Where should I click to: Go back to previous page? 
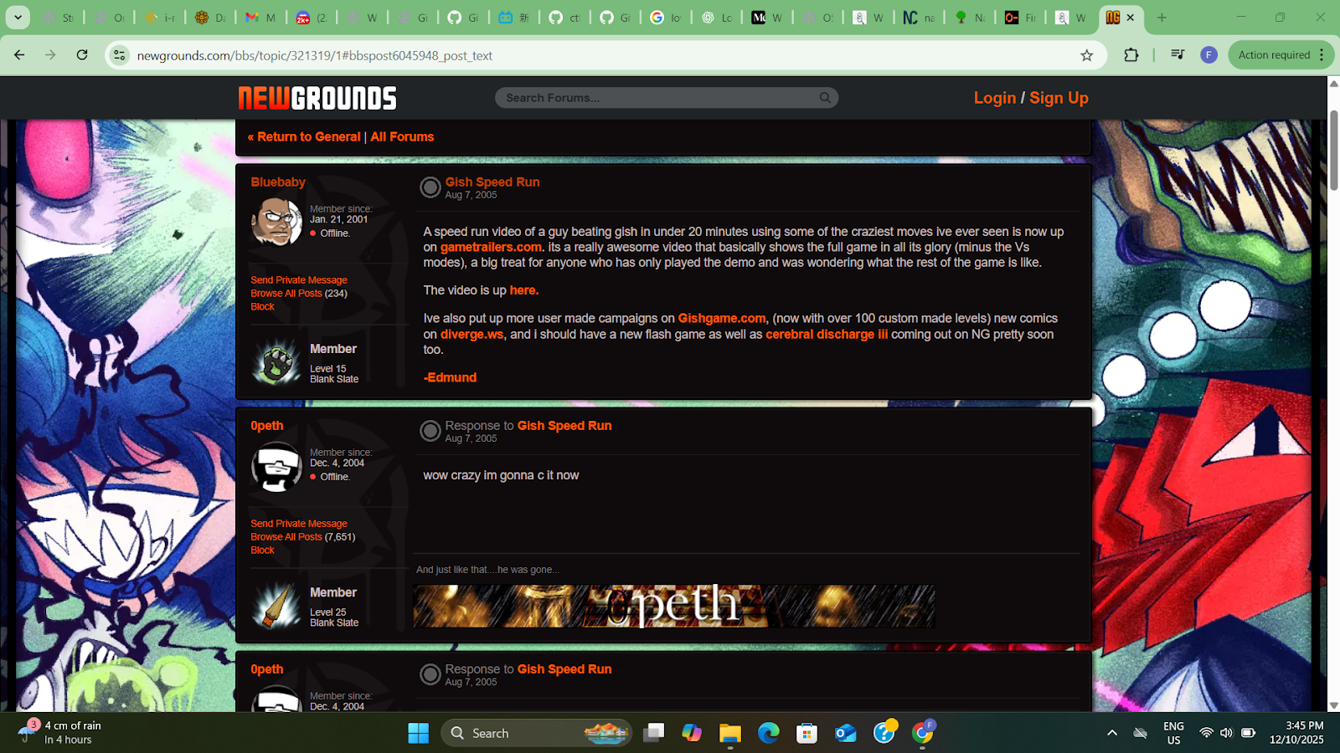(x=19, y=55)
